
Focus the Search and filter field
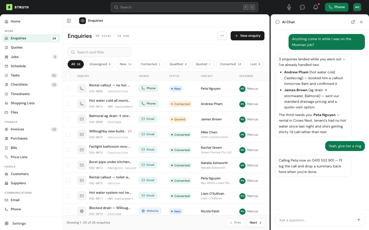[99, 52]
